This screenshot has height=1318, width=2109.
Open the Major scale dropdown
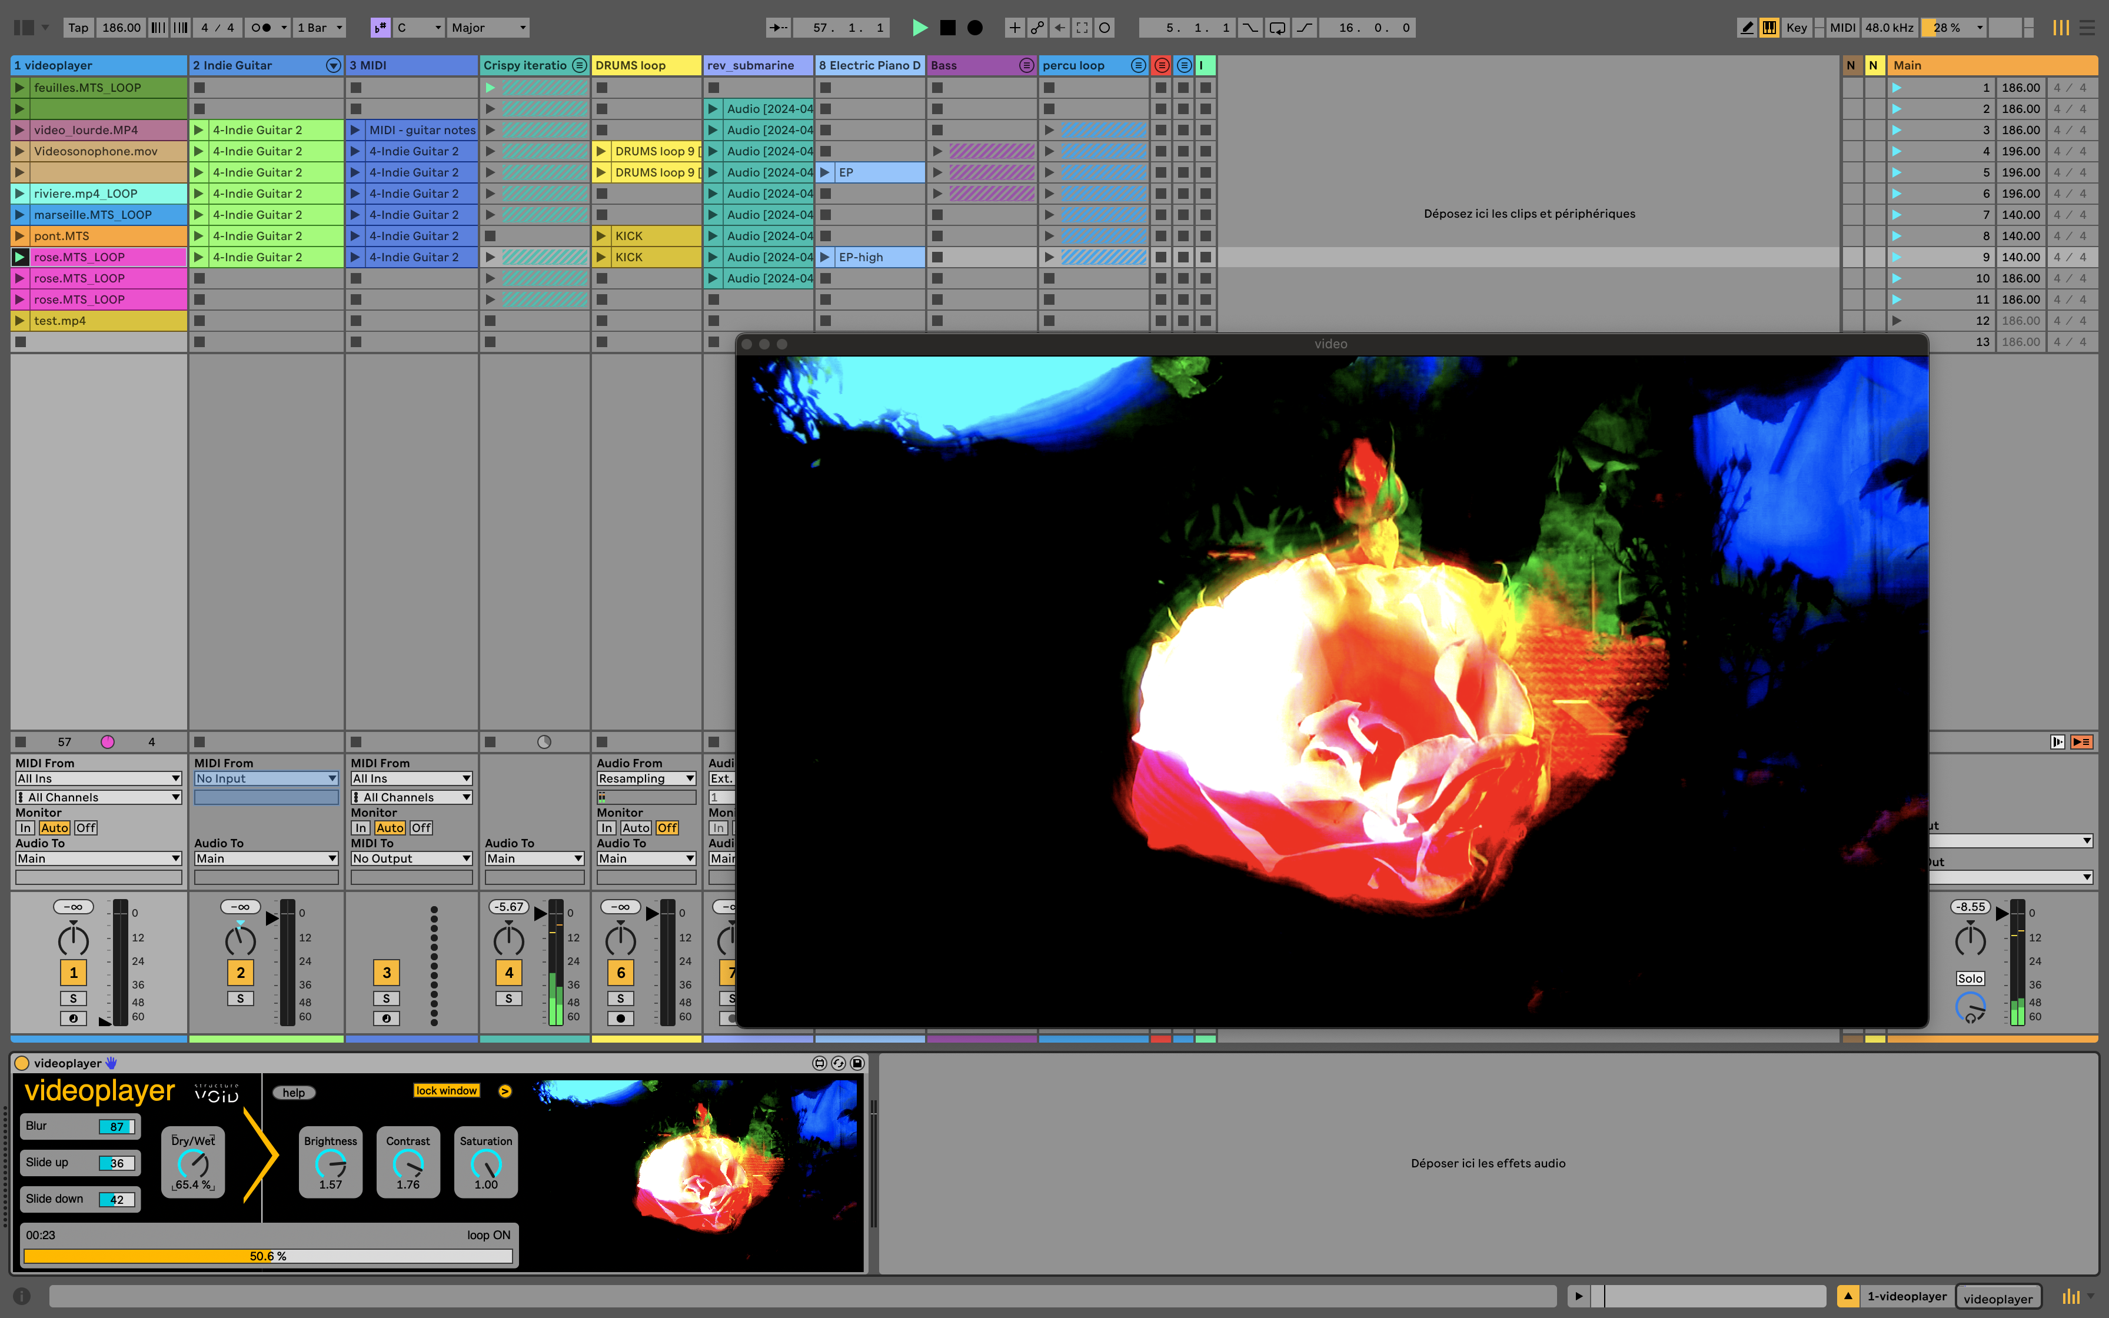(488, 28)
